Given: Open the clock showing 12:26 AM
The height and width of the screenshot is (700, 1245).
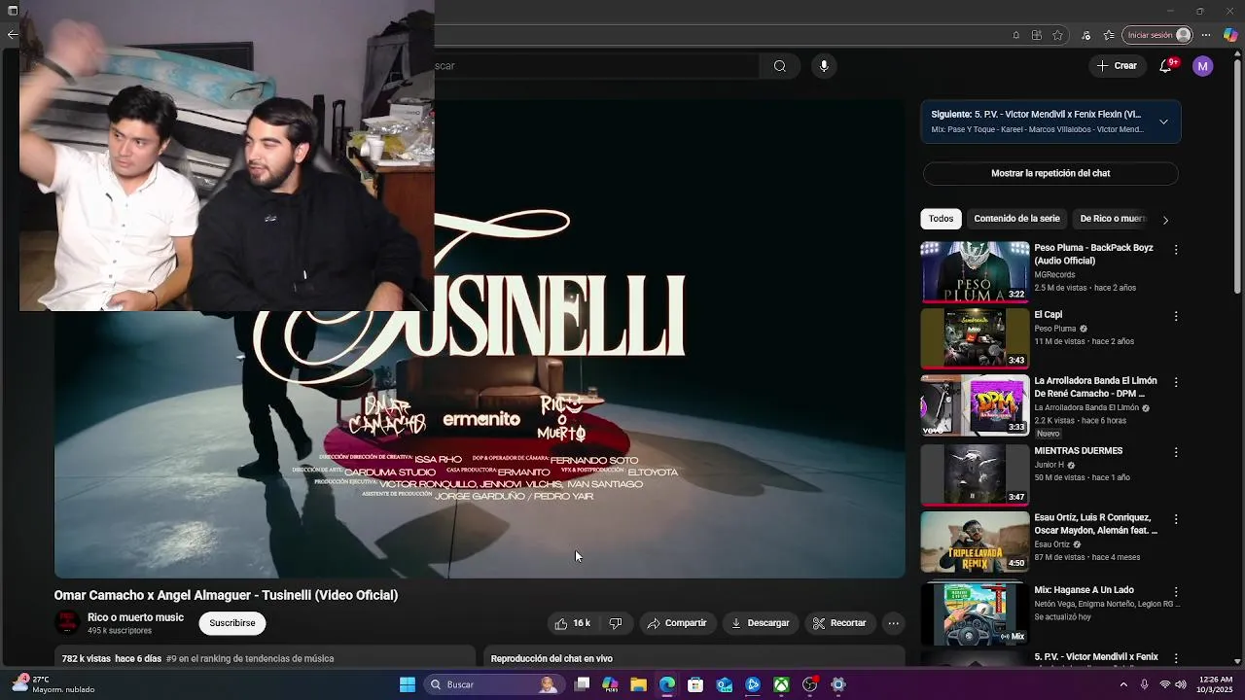Looking at the screenshot, I should [x=1216, y=684].
